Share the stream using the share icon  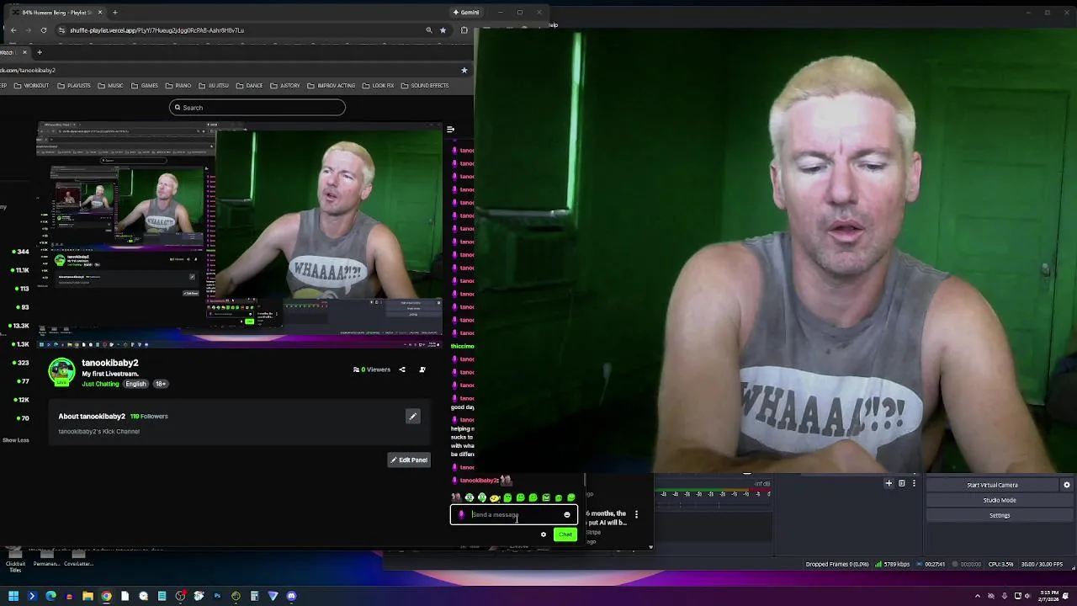402,369
